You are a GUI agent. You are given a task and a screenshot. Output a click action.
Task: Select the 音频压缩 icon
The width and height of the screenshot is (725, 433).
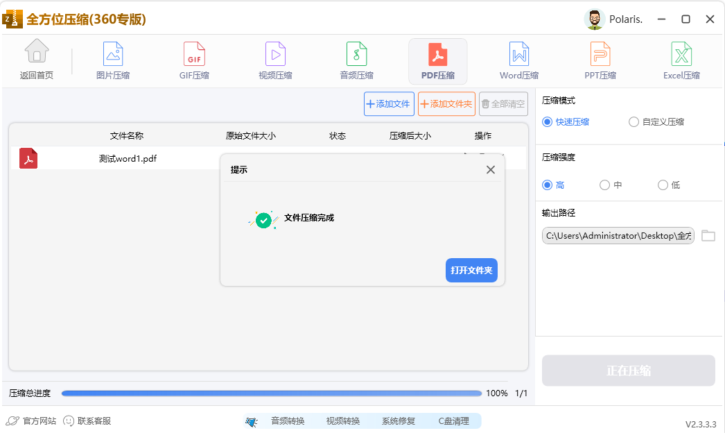pyautogui.click(x=356, y=60)
